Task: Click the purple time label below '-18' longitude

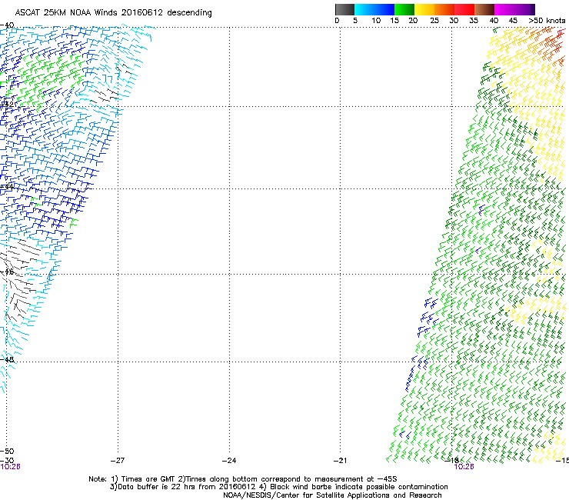Action: (464, 467)
